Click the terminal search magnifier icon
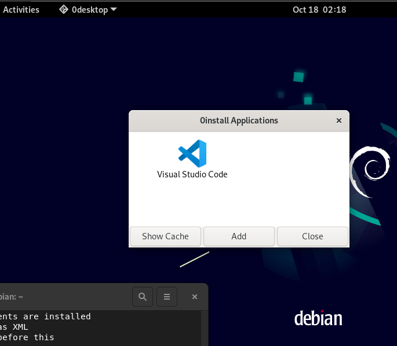Image resolution: width=397 pixels, height=346 pixels. 143,297
